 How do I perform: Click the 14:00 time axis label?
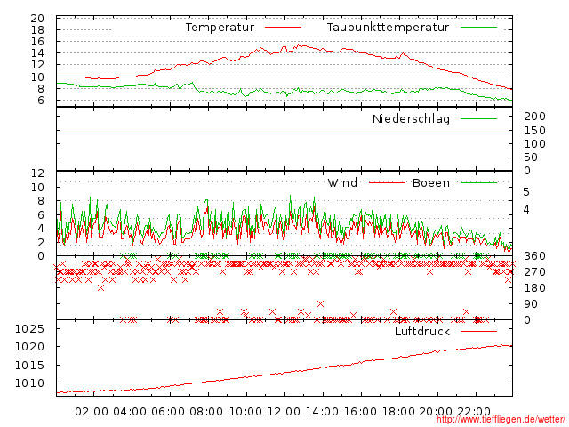pos(322,412)
